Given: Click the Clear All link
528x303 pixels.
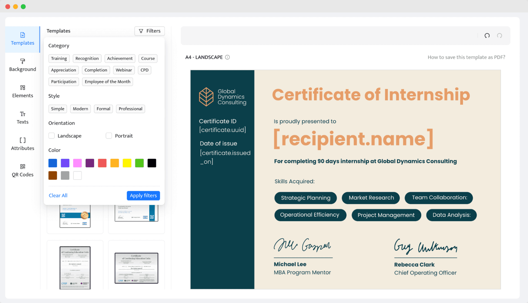Looking at the screenshot, I should (x=58, y=195).
